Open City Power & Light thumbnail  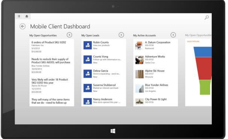(139, 101)
